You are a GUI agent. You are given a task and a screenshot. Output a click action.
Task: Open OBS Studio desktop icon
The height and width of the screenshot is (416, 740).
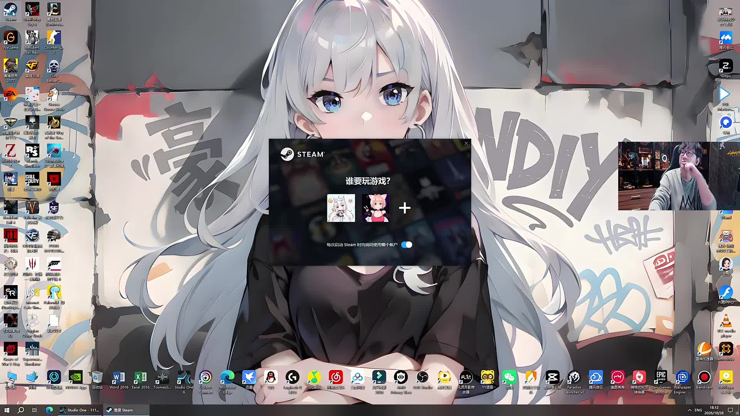[x=422, y=380]
